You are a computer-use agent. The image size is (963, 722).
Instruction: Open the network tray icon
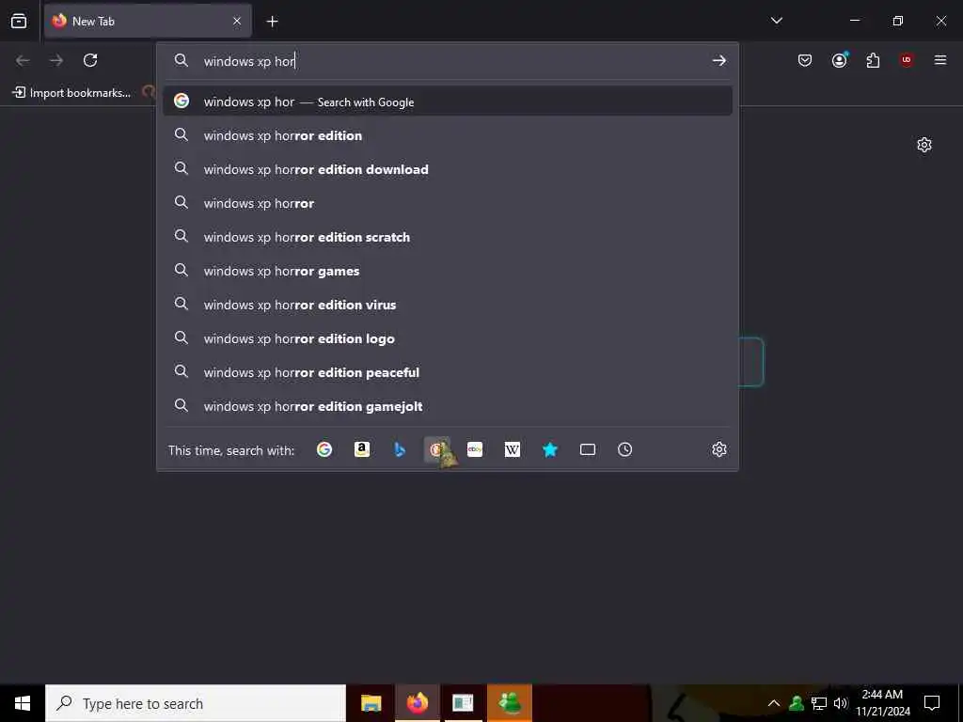(x=819, y=703)
